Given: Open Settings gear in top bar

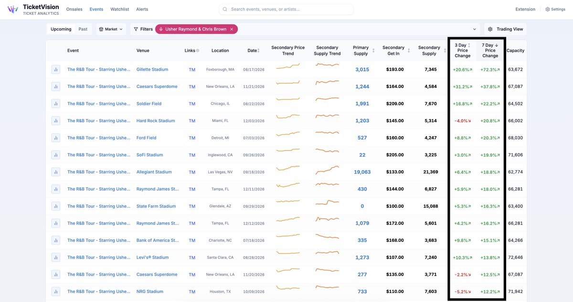Looking at the screenshot, I should click(555, 9).
